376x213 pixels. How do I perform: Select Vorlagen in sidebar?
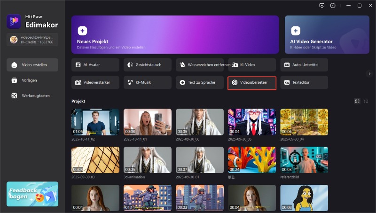tap(32, 80)
